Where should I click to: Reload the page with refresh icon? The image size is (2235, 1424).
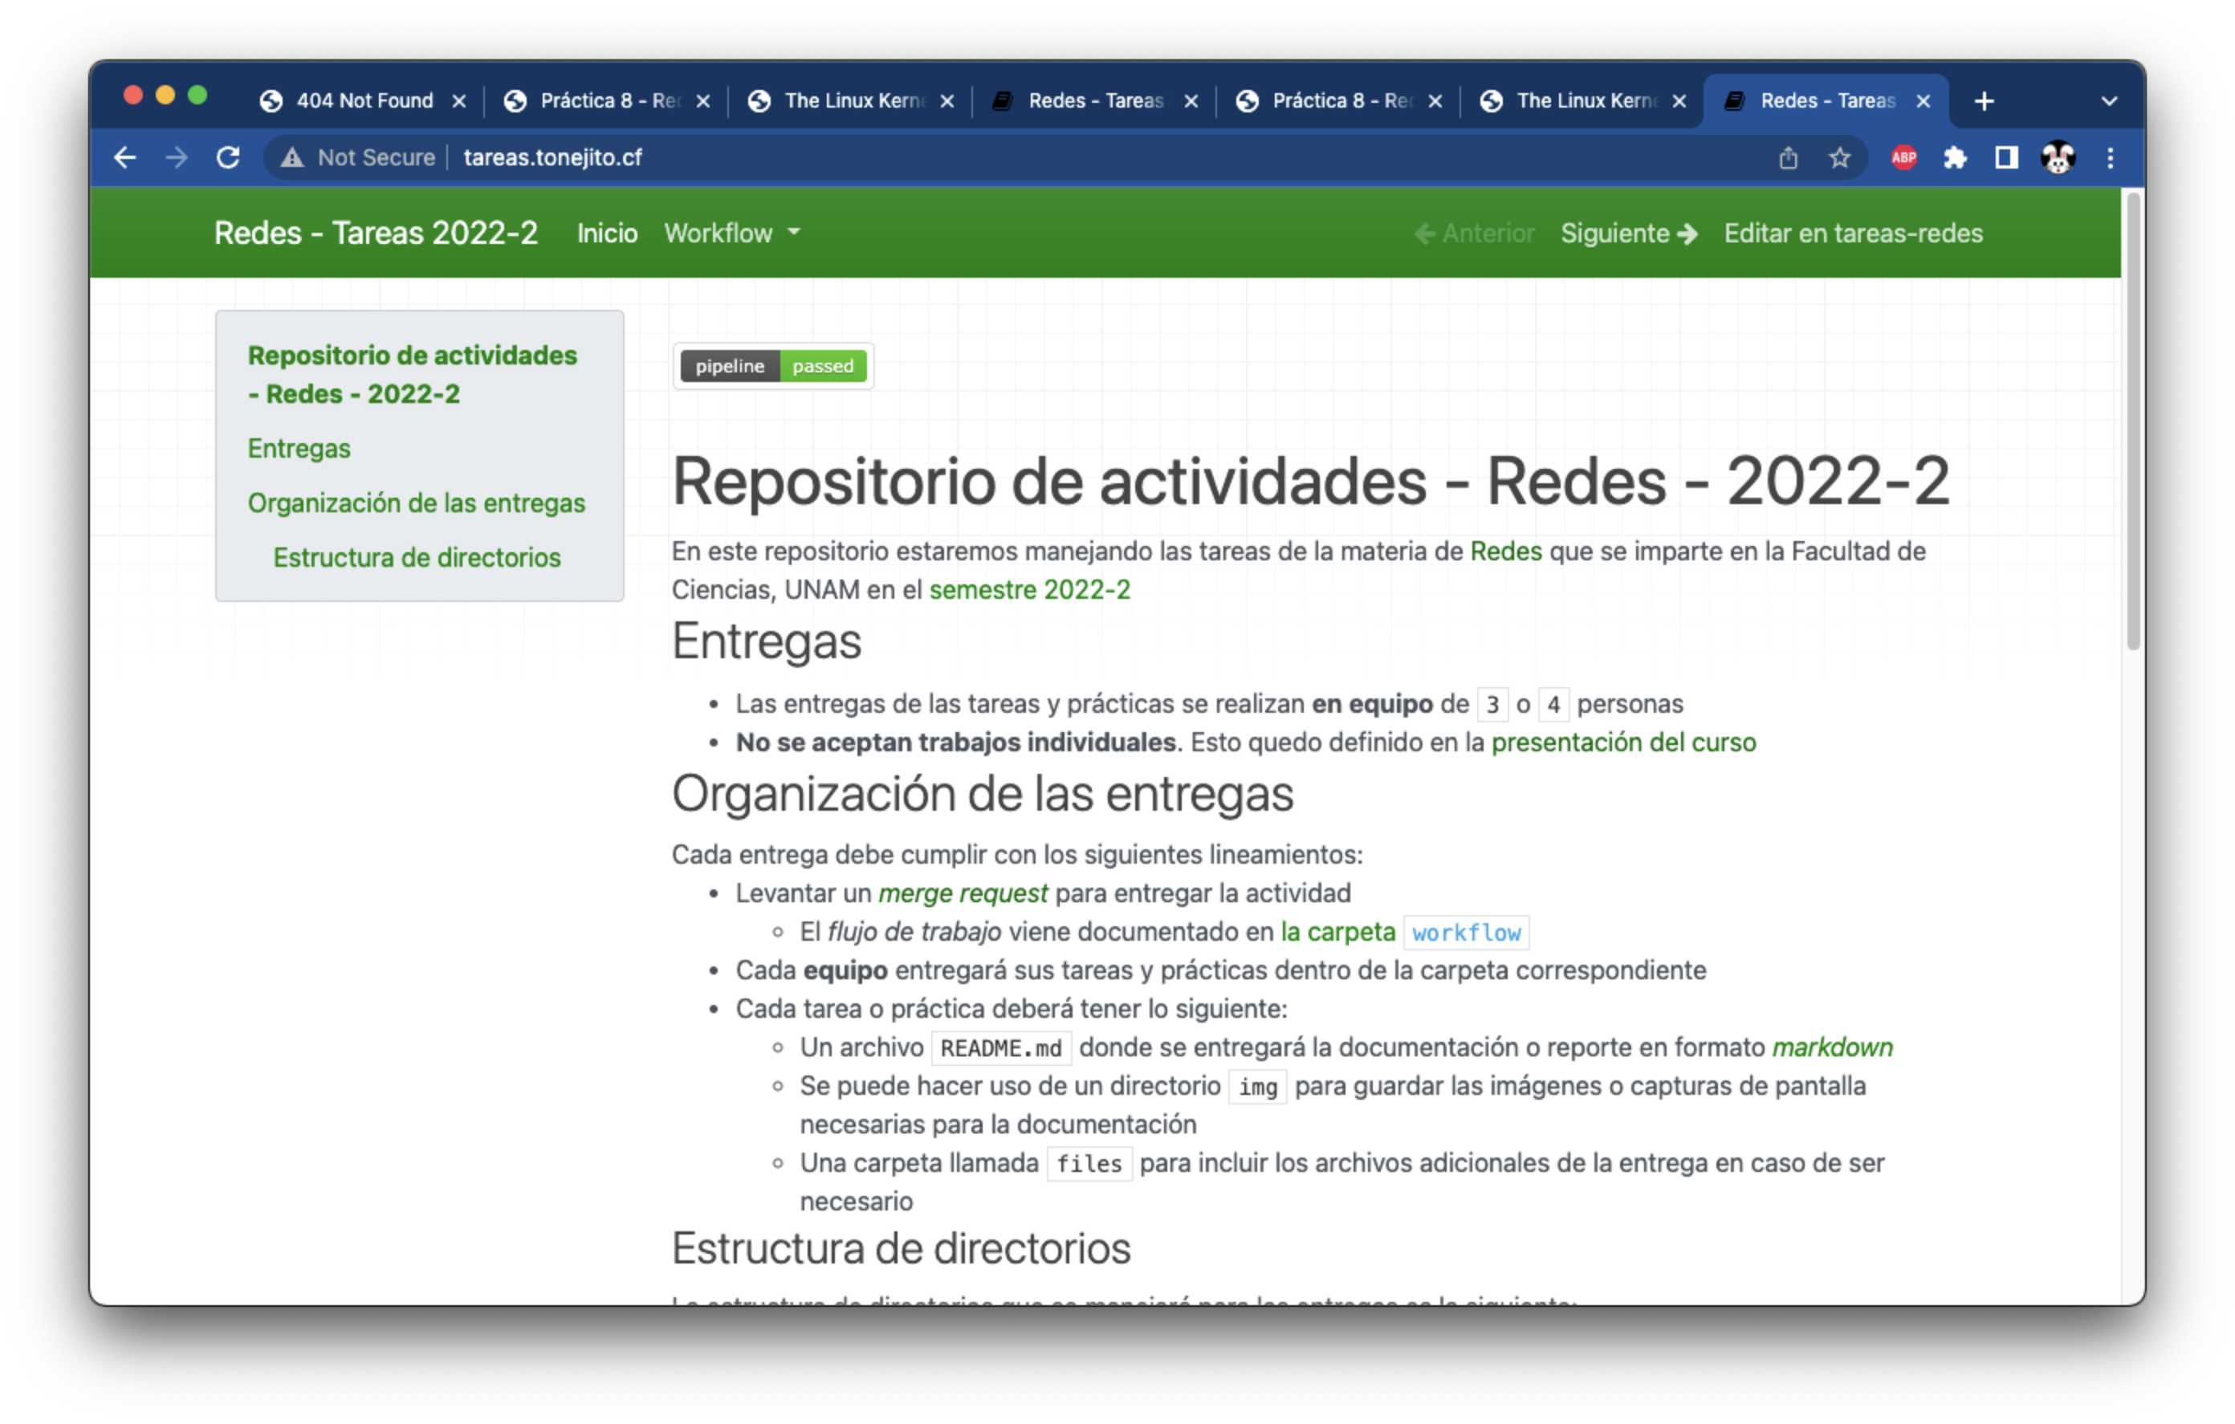[228, 158]
